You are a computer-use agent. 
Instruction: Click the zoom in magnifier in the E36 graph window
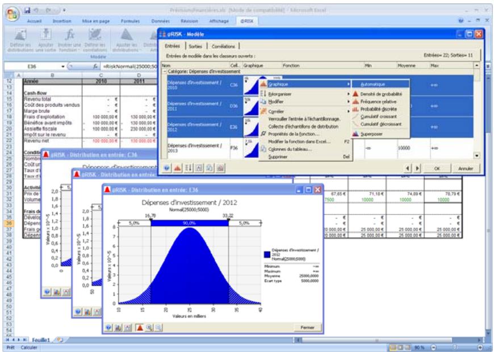click(149, 328)
